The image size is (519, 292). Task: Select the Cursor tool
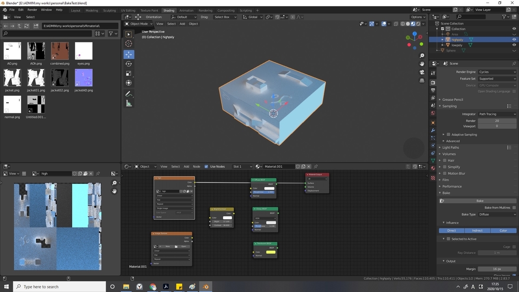(129, 44)
